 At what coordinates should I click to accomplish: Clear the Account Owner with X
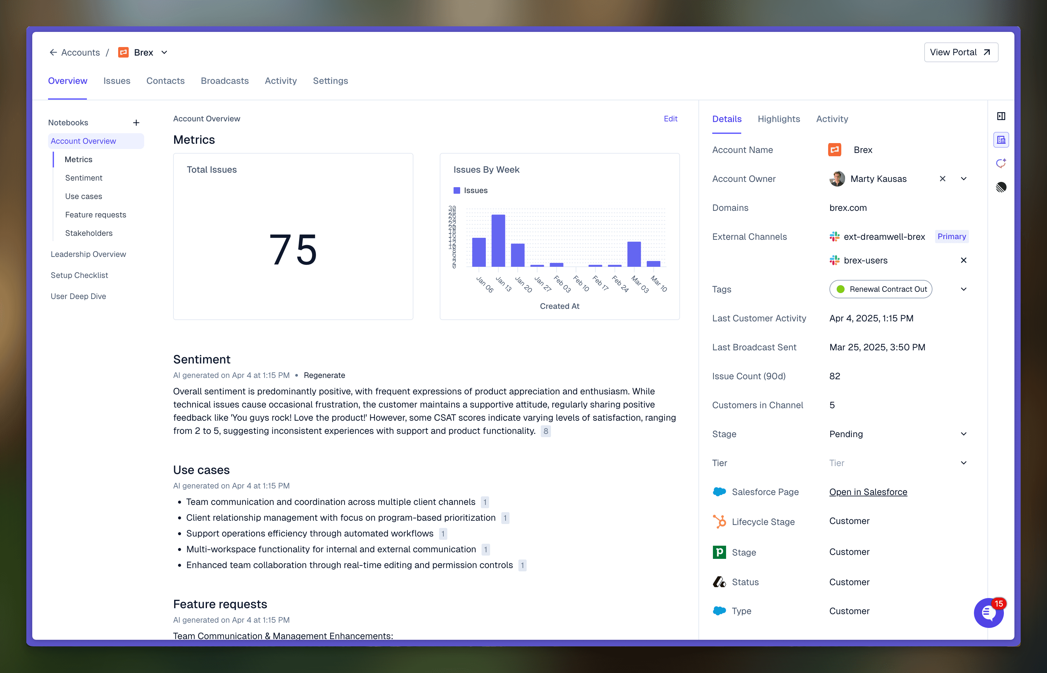943,179
